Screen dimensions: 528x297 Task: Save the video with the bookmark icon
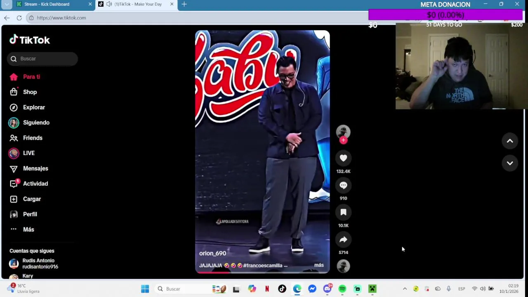[x=343, y=212]
